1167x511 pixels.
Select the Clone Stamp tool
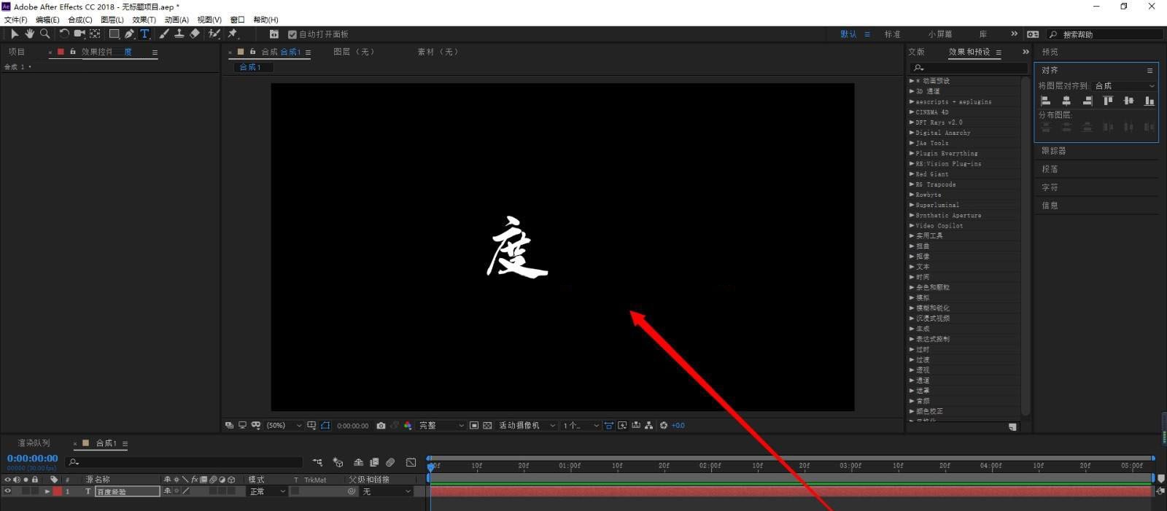click(179, 34)
